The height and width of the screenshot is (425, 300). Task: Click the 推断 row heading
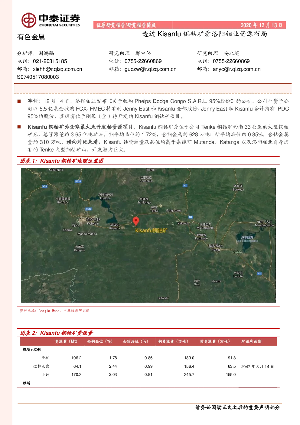click(27, 383)
